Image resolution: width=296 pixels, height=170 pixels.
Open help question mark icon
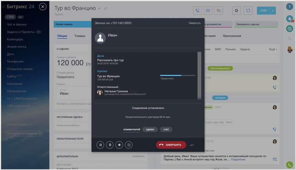(x=289, y=7)
